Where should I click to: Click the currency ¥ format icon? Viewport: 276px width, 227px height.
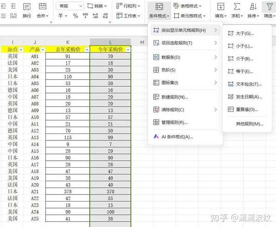point(61,16)
